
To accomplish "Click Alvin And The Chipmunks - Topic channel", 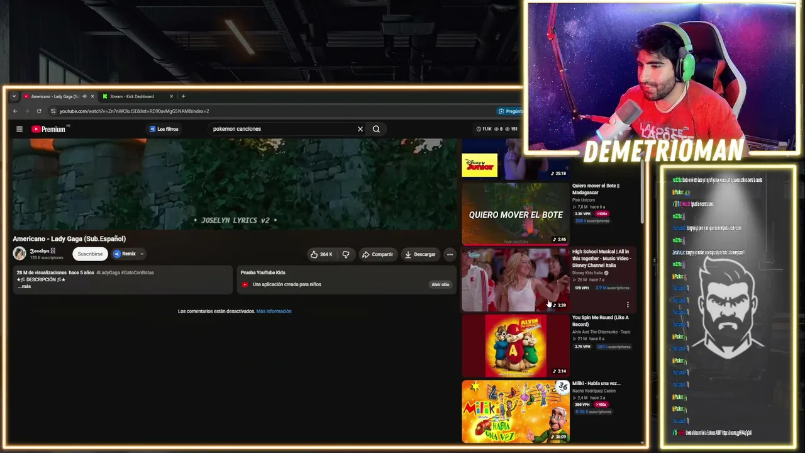I will (x=601, y=332).
